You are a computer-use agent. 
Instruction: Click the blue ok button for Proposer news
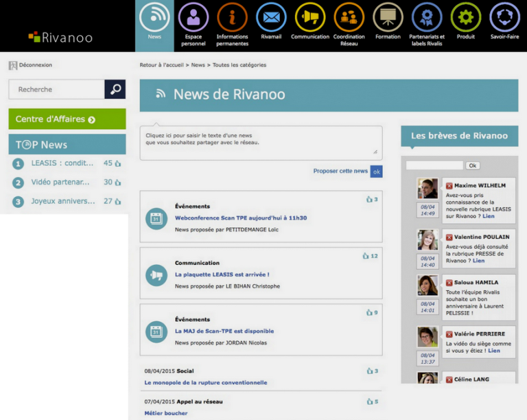tap(377, 172)
